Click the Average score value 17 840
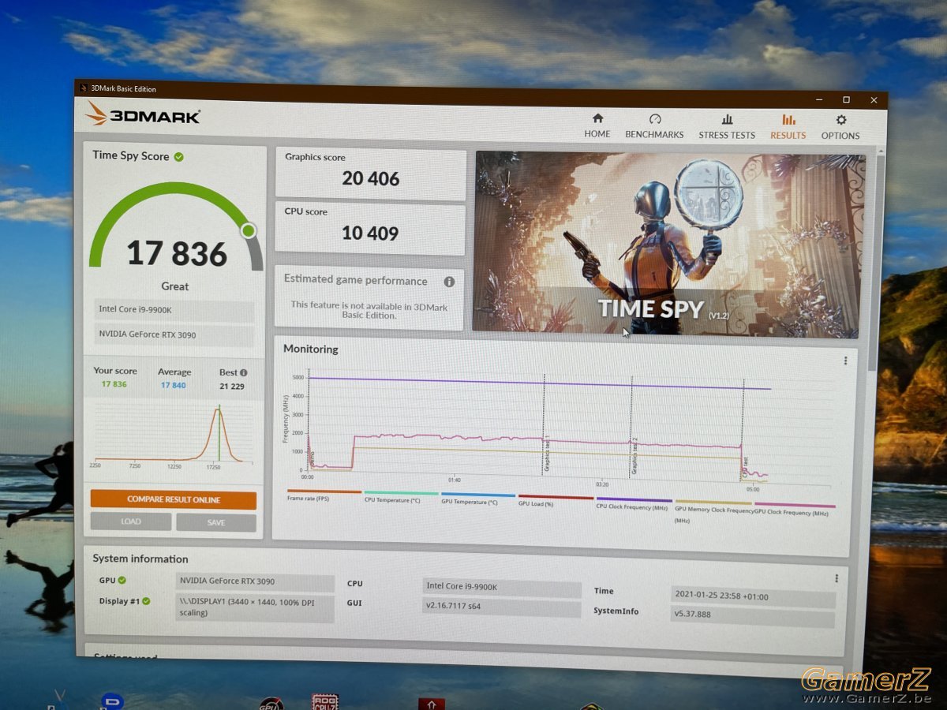 tap(174, 385)
